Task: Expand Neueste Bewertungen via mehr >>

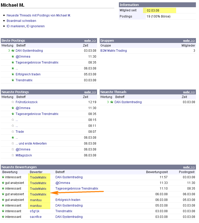Action: (189, 167)
